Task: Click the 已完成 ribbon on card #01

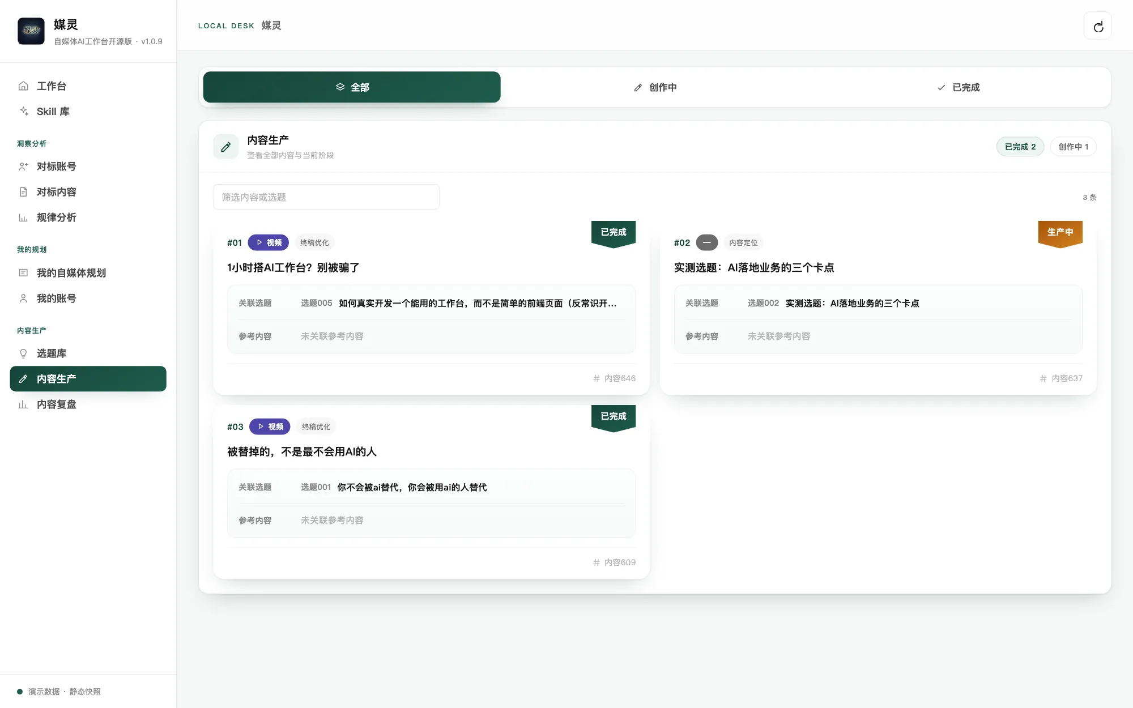Action: coord(614,233)
